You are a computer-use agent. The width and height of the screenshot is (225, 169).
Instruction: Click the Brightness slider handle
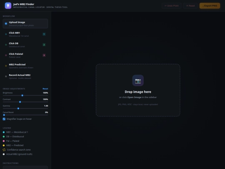pyautogui.click(x=22, y=96)
